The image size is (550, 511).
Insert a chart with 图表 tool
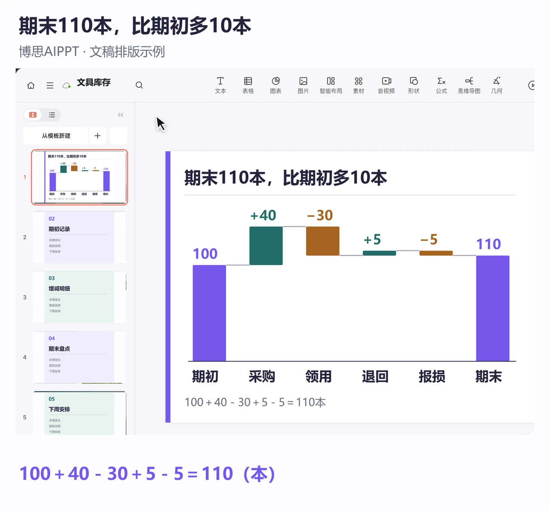(276, 85)
